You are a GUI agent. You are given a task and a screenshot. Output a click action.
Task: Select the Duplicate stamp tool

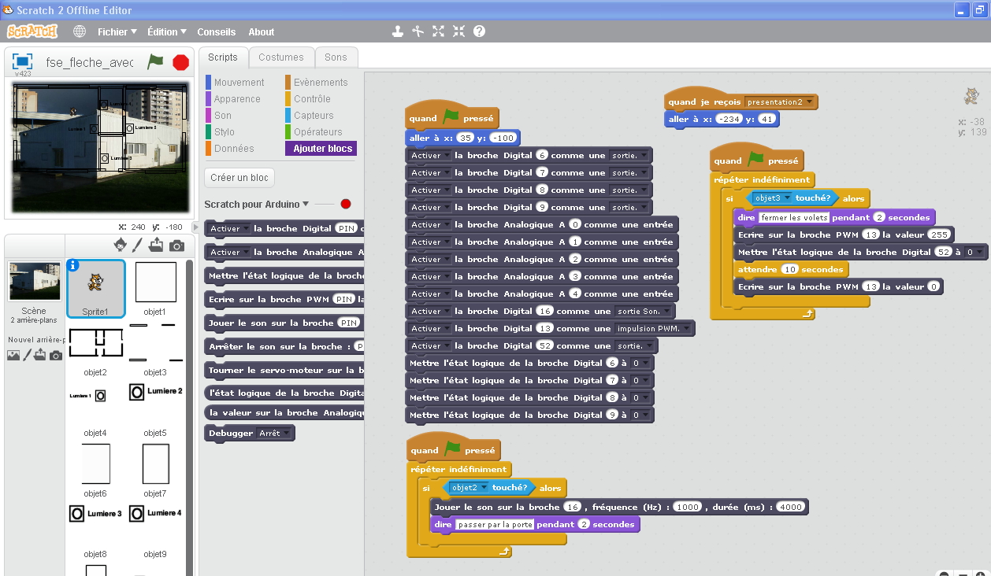coord(398,31)
